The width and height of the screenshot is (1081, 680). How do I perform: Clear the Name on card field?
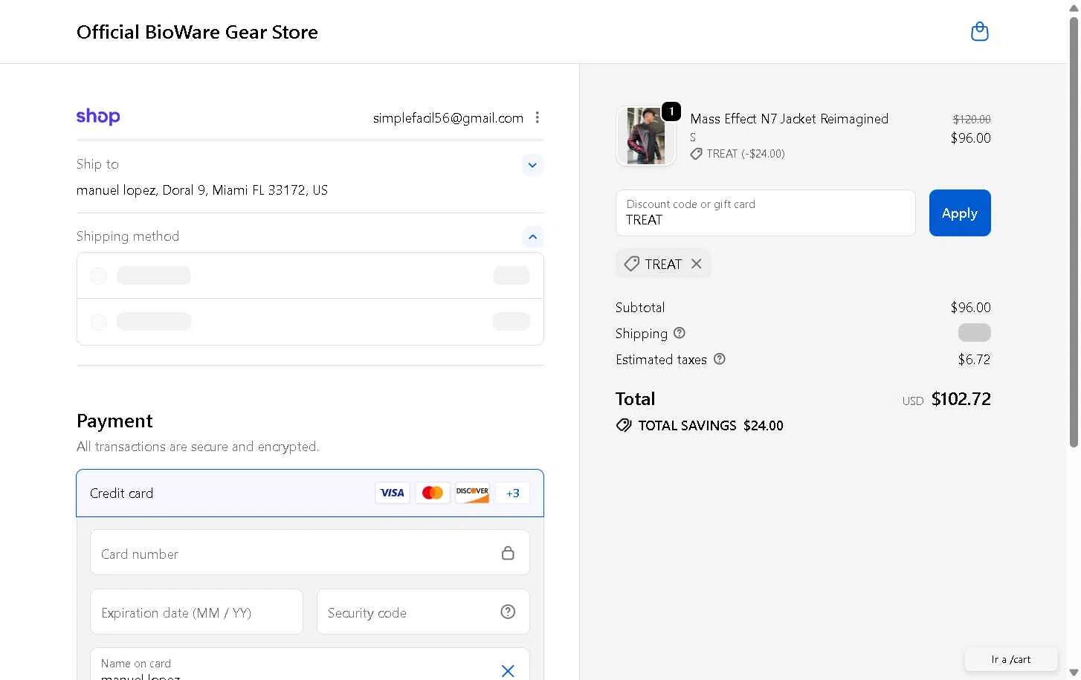point(508,670)
